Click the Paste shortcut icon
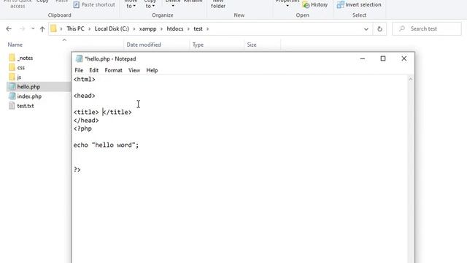 [77, 5]
